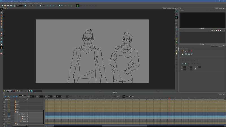The height and width of the screenshot is (127, 226).
Task: Click the red icon in Tool Properties top row
Action: click(x=192, y=51)
